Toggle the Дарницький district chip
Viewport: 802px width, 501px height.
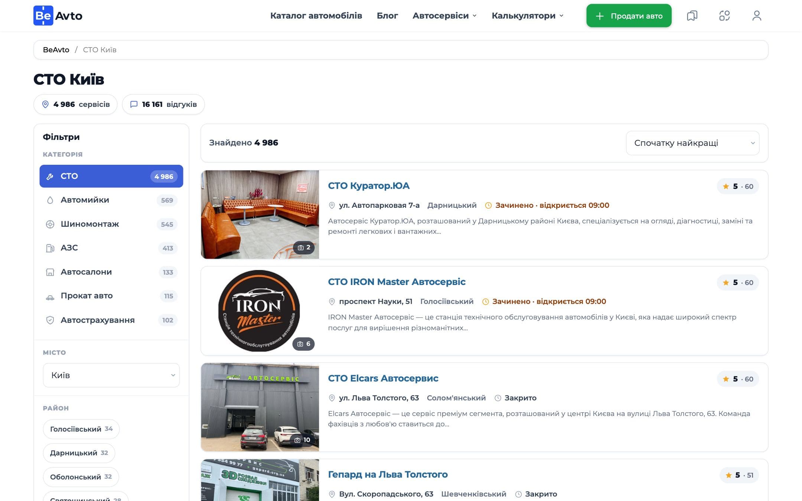click(79, 453)
